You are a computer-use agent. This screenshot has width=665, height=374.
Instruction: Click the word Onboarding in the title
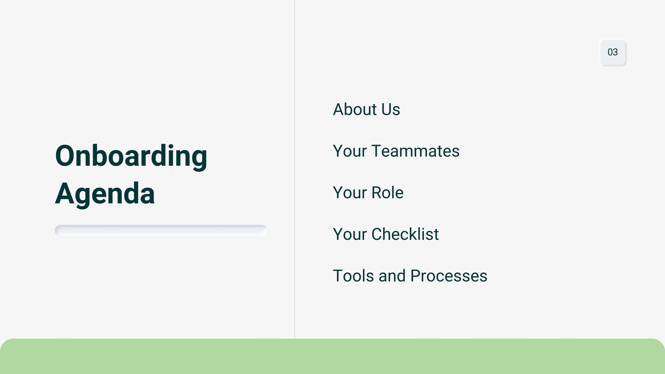pos(131,157)
